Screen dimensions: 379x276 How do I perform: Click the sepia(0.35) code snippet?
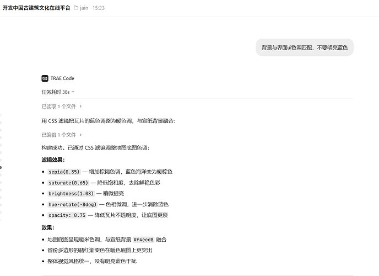(64, 172)
